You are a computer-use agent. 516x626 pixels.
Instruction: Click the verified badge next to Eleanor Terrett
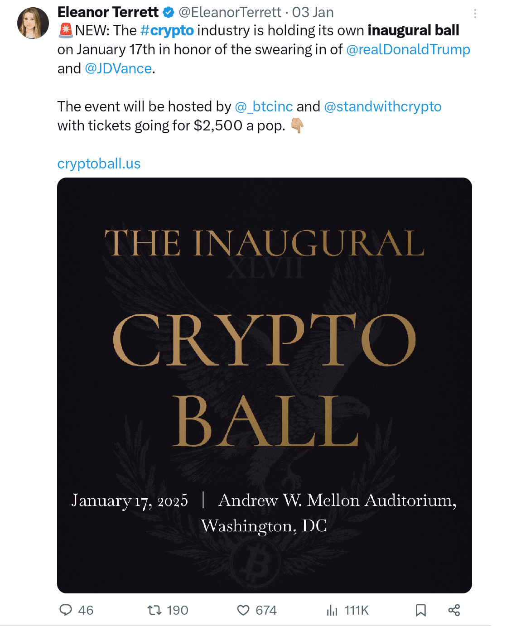(168, 13)
